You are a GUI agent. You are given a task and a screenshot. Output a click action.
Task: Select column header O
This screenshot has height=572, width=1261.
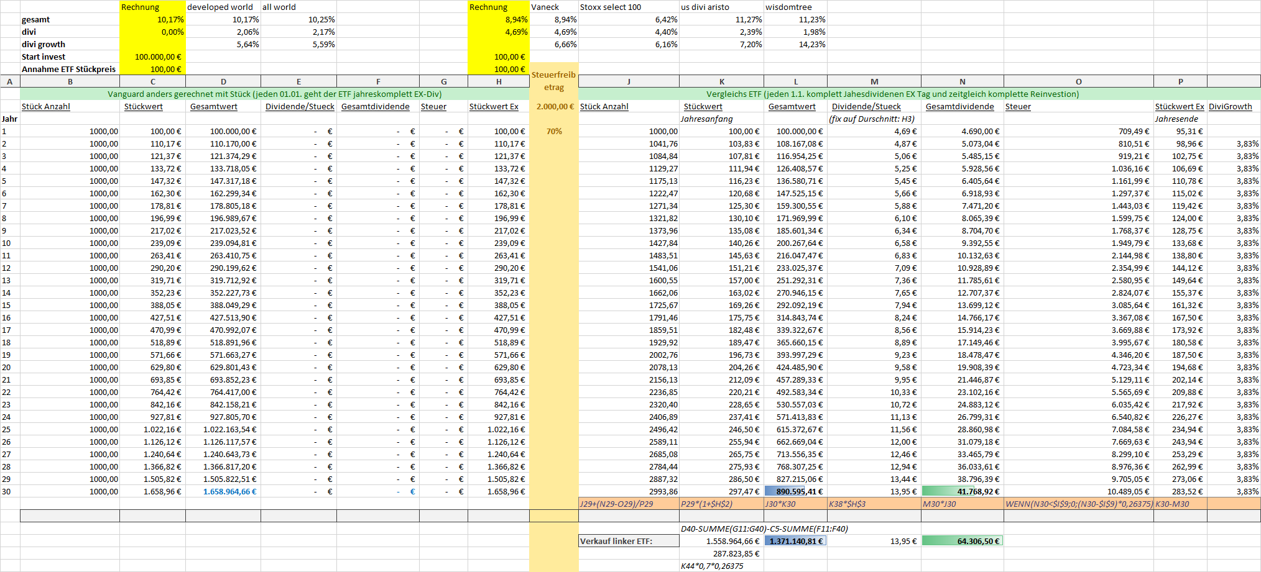coord(1078,81)
